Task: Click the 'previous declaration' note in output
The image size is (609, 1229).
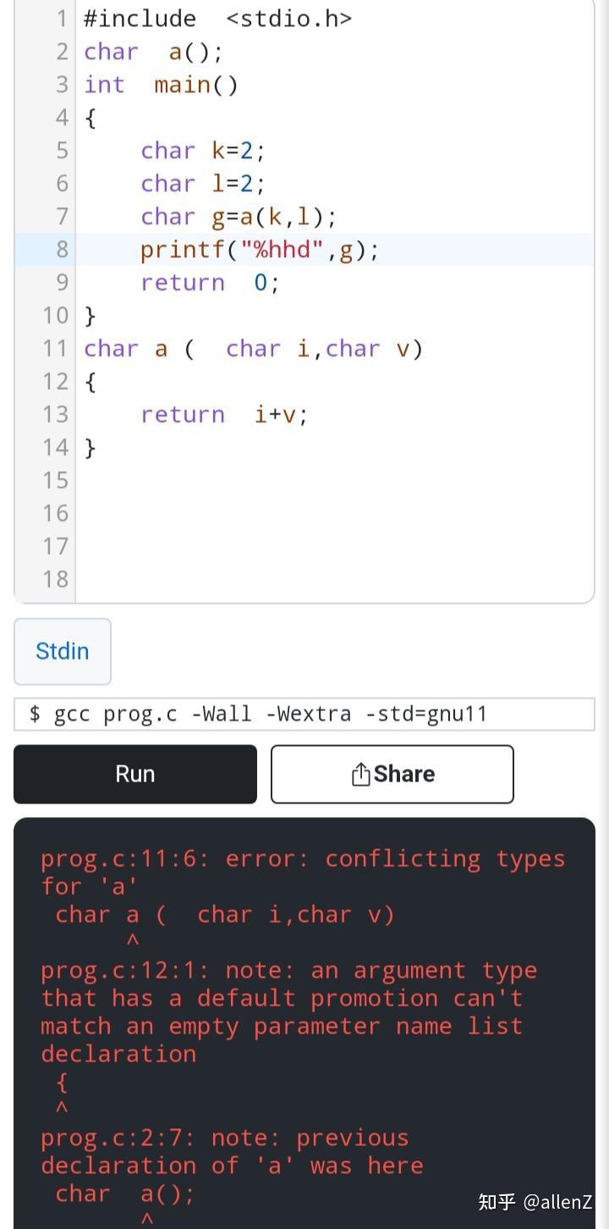Action: click(231, 1151)
